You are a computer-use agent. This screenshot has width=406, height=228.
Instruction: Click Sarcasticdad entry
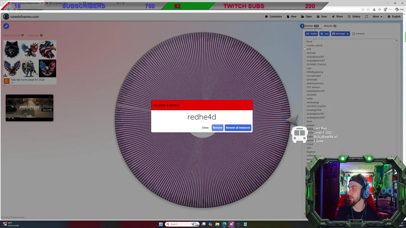point(313,76)
